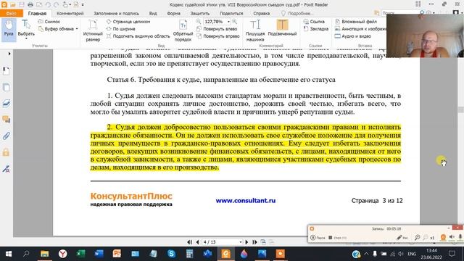Click the zoom in magnifier icon

click(x=235, y=22)
